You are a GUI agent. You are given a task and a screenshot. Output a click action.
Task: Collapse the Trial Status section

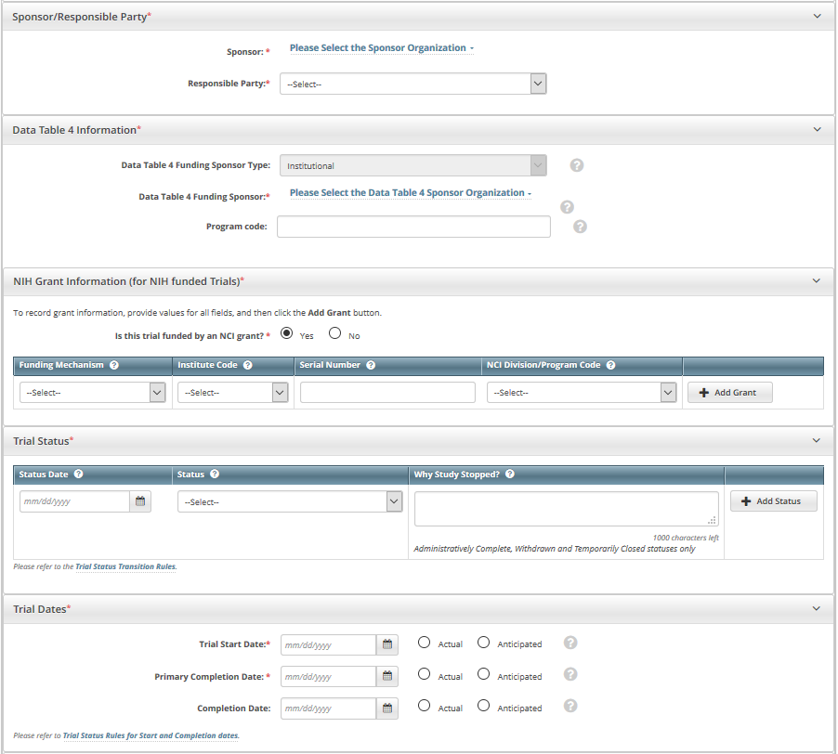coord(816,440)
